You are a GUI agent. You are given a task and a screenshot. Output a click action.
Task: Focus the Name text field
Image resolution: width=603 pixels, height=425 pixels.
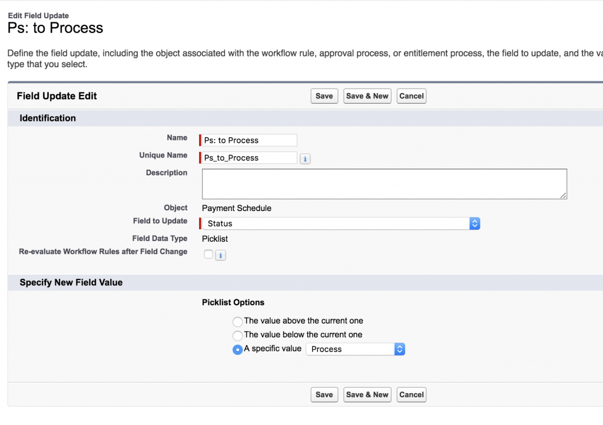249,140
